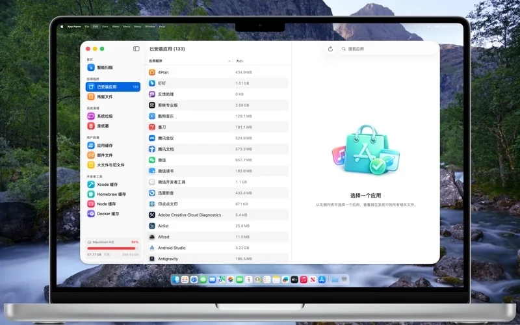Select the 钉钉 app icon

coord(152,83)
